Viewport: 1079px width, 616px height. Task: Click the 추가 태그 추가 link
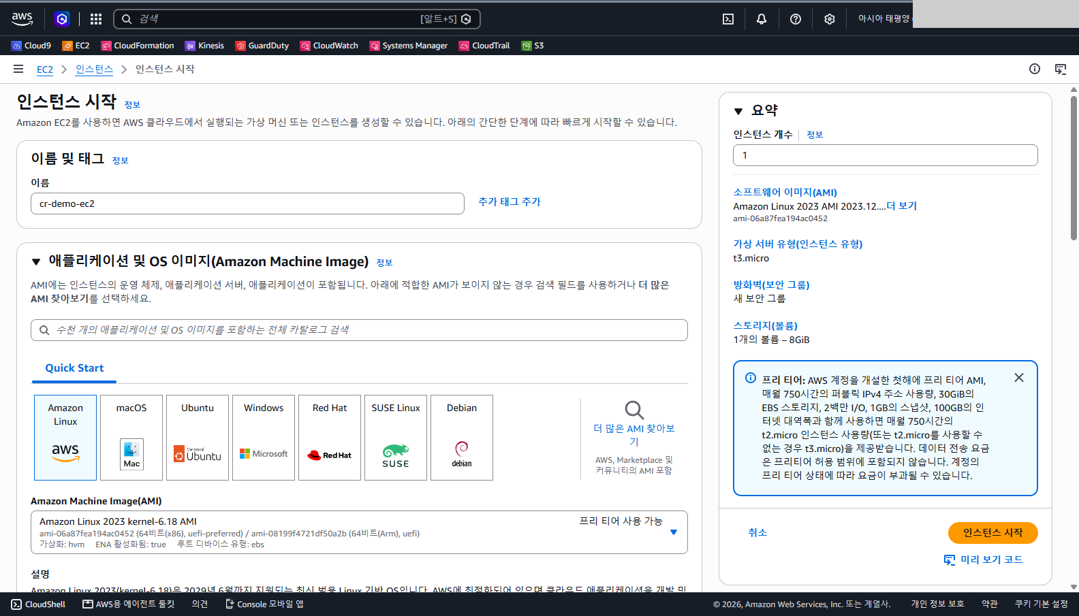pos(510,202)
